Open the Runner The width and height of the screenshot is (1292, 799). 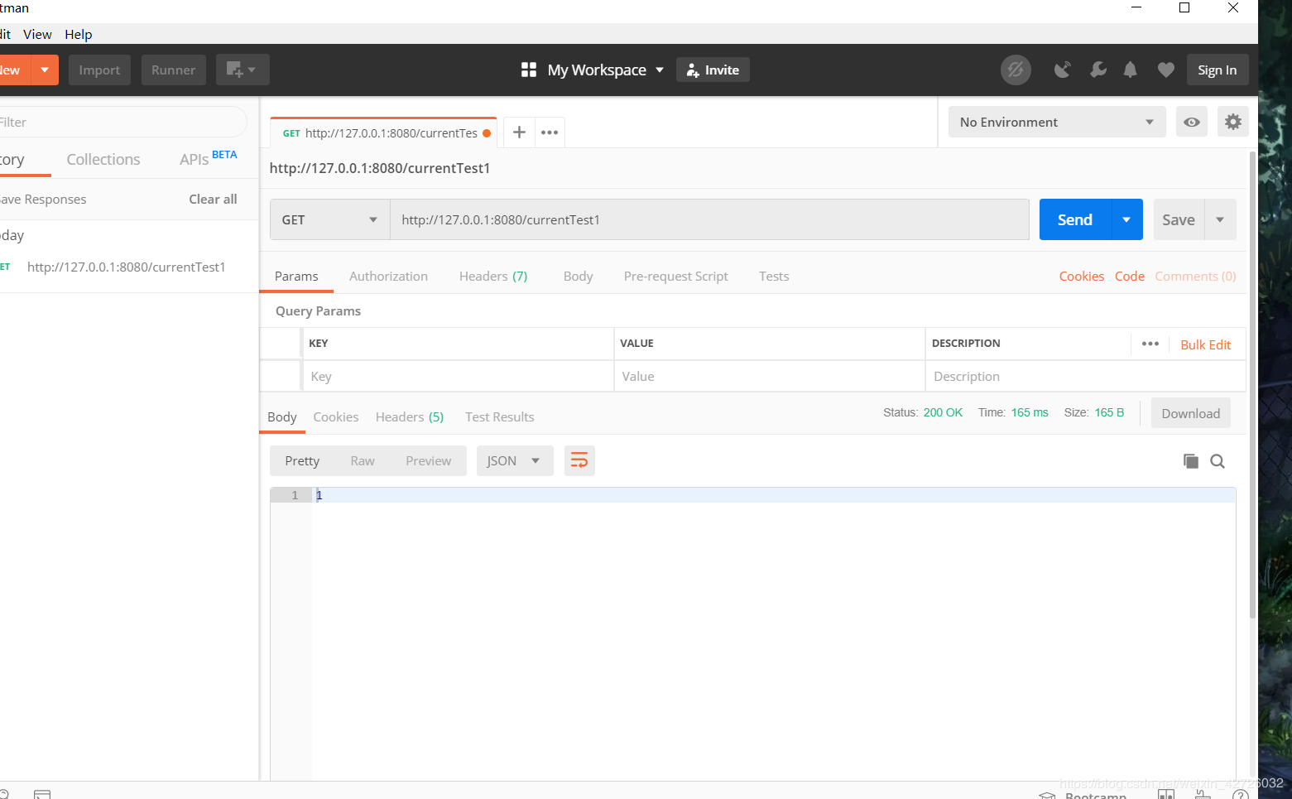pyautogui.click(x=174, y=70)
